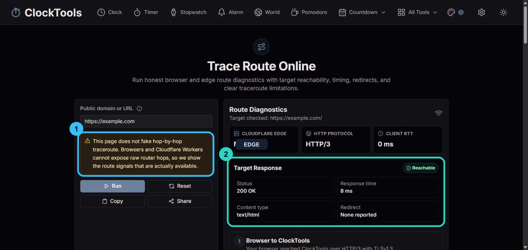The height and width of the screenshot is (250, 528).
Task: Click the info icon beside Public domain or URL
Action: tap(140, 108)
